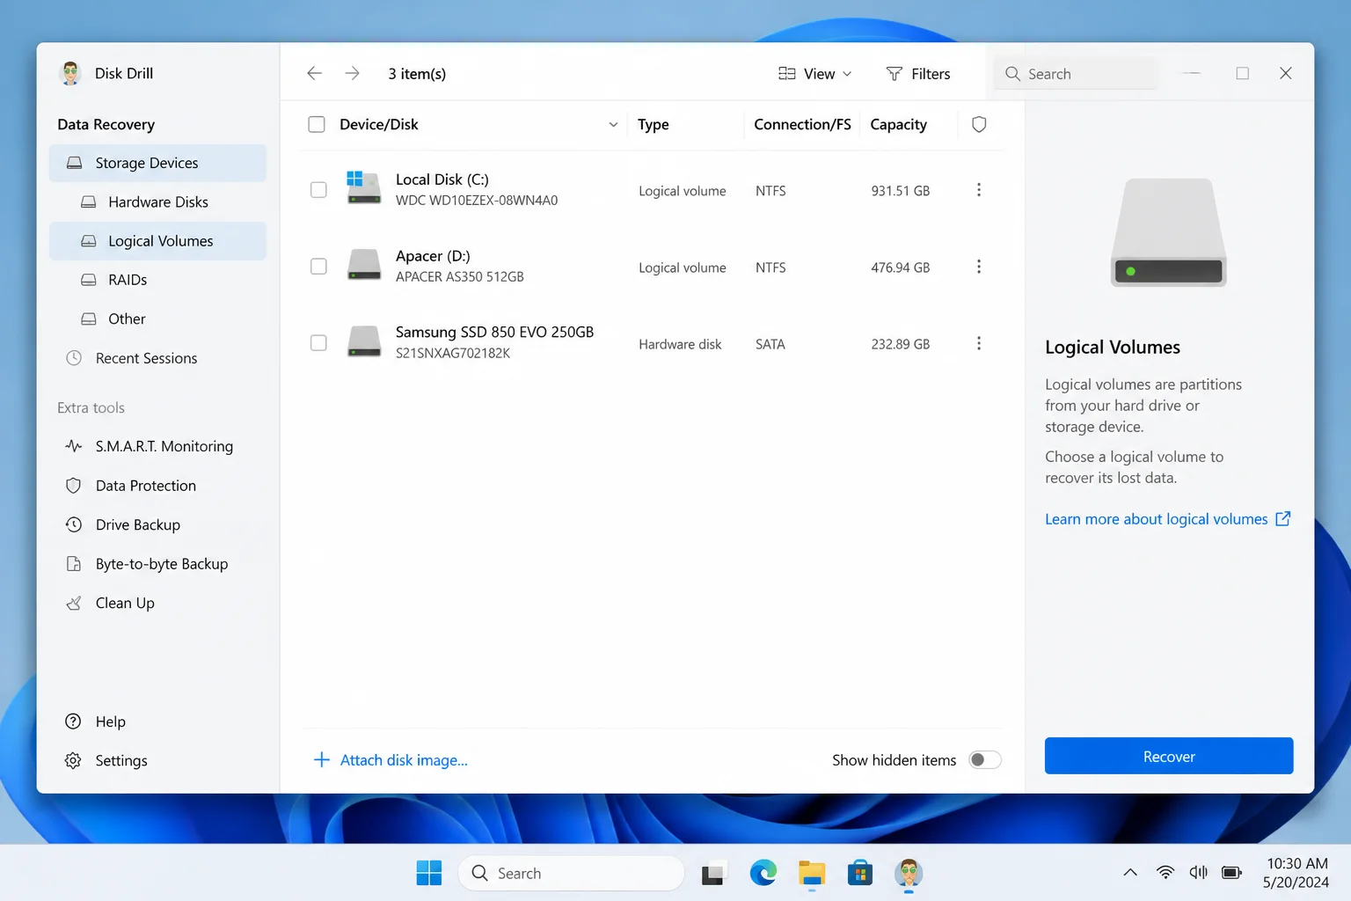The height and width of the screenshot is (901, 1351).
Task: Open more options for Local Disk (C:)
Action: tap(979, 190)
